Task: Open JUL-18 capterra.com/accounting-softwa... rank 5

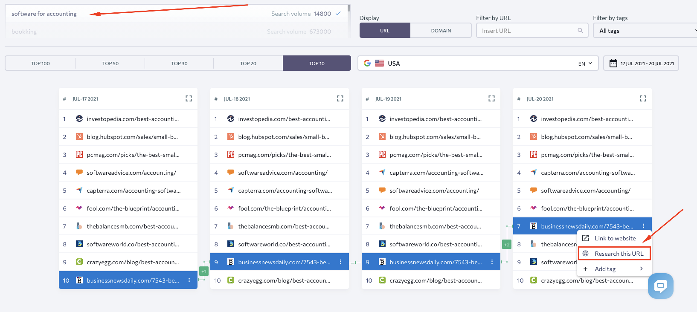Action: point(285,190)
